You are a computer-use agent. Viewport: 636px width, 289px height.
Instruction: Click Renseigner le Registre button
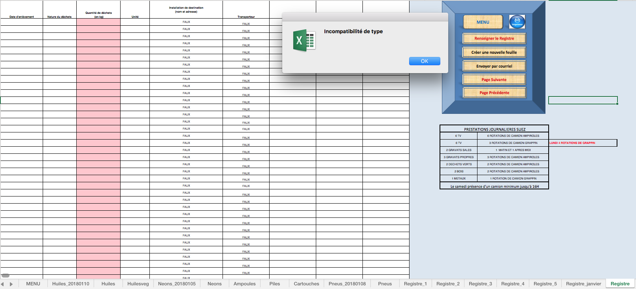tap(494, 38)
